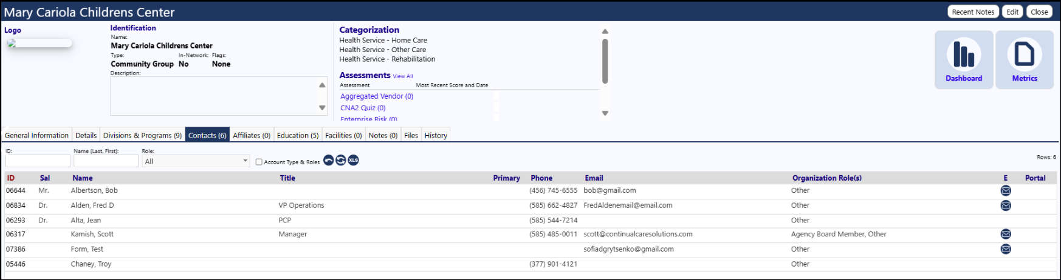Select the Contacts (6) tab
The height and width of the screenshot is (280, 1061).
(x=207, y=135)
